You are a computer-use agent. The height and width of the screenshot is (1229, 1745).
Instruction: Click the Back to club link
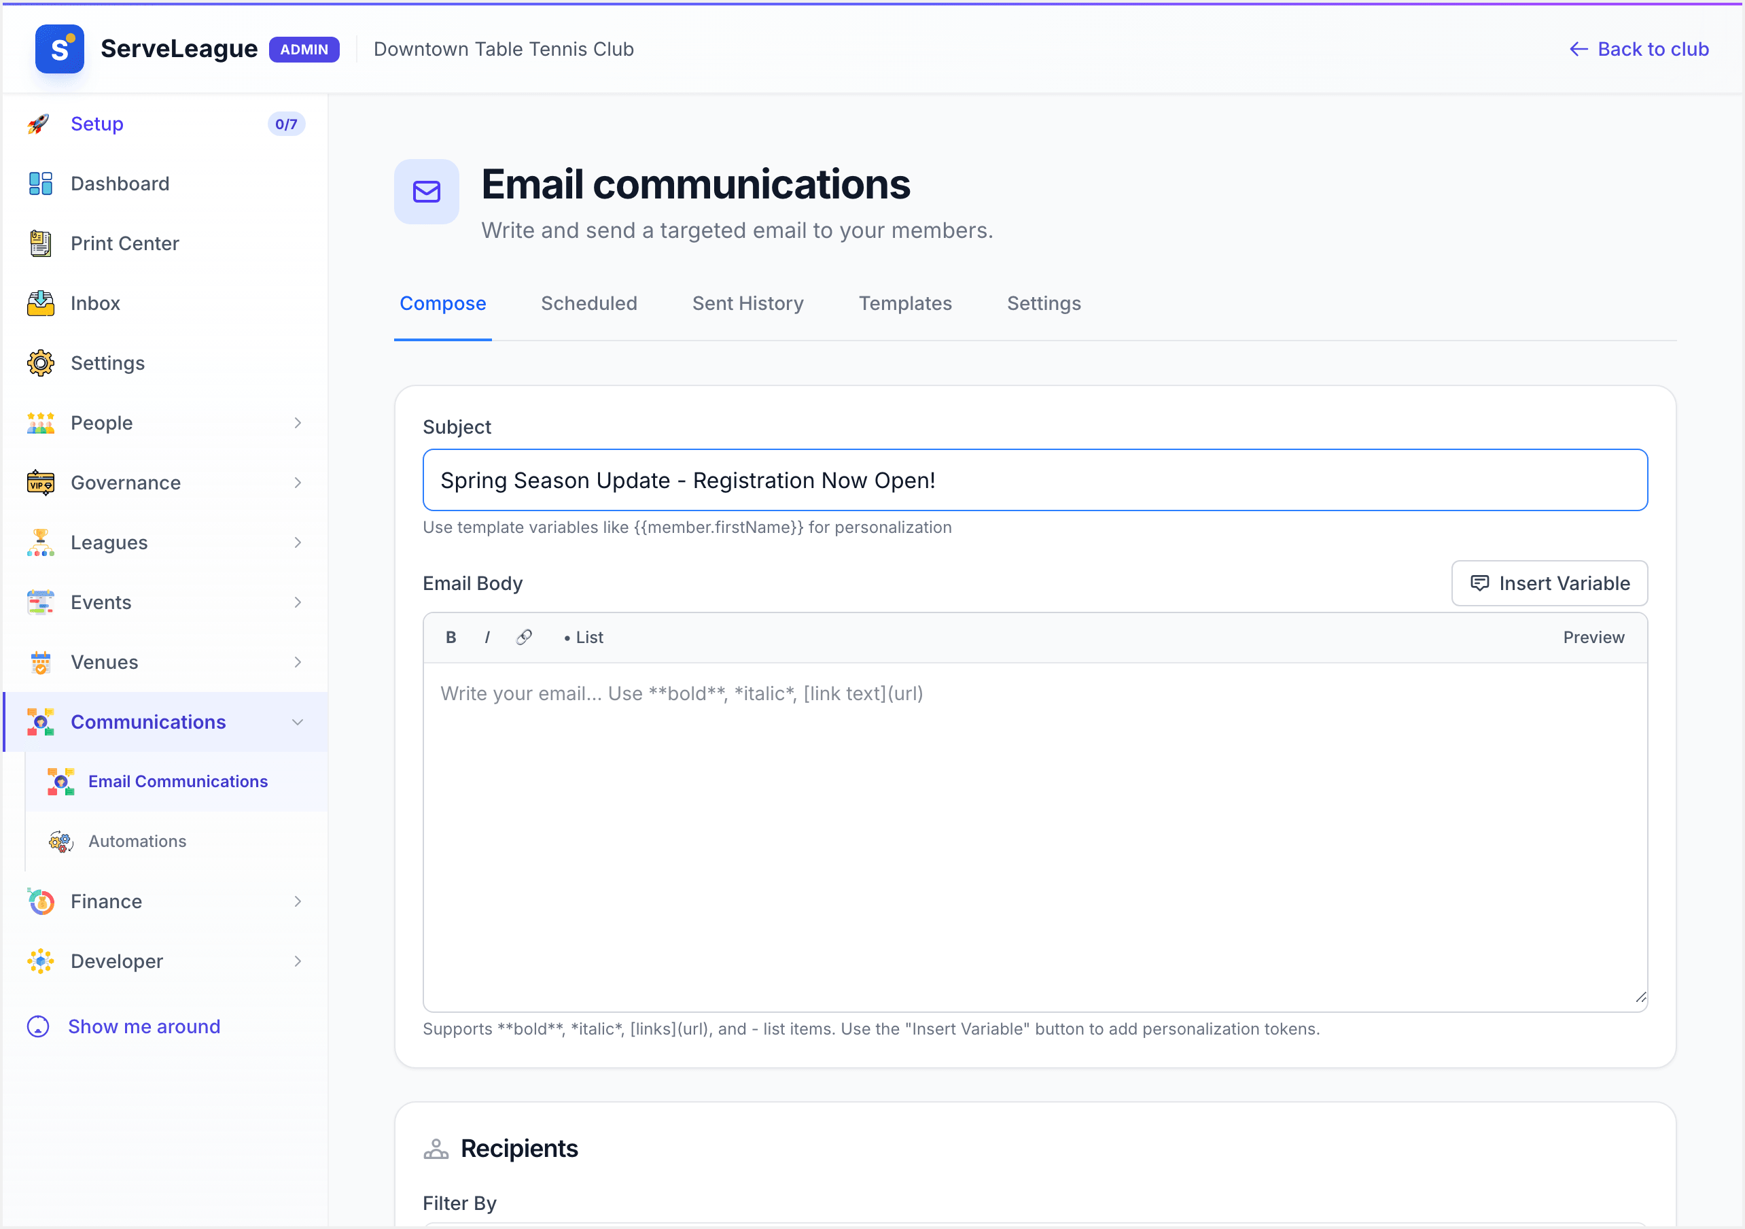(x=1638, y=50)
